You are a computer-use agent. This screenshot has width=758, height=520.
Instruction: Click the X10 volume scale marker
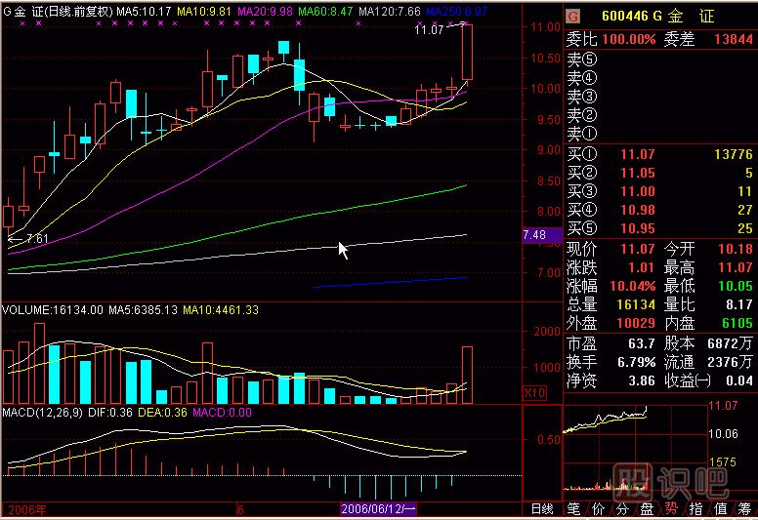click(536, 392)
